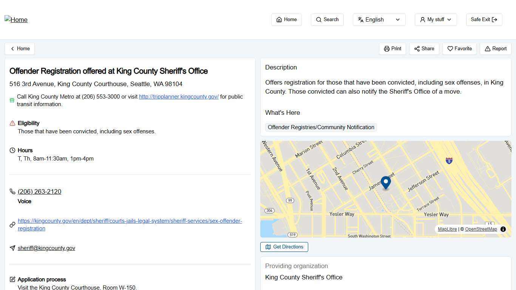
Task: Click the Share icon
Action: 417,48
